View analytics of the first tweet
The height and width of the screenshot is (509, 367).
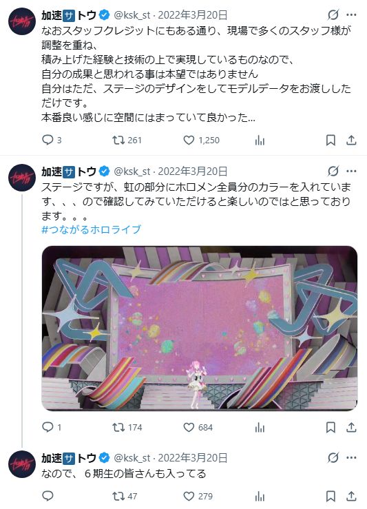point(260,141)
